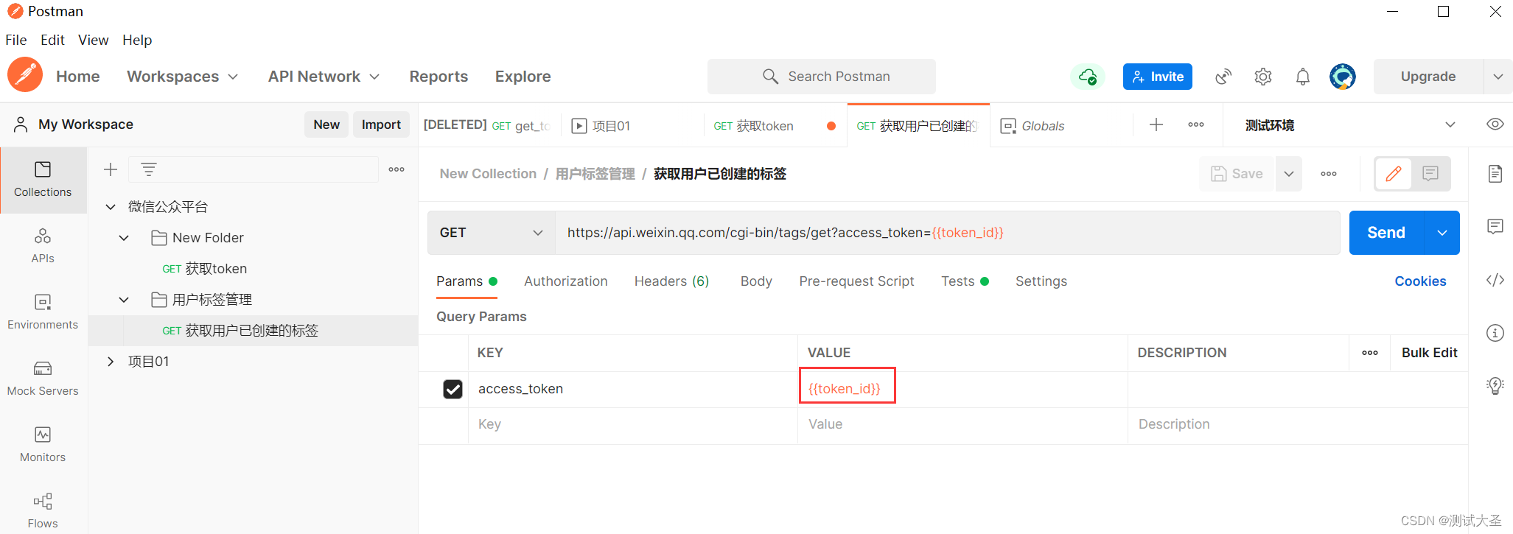Uncheck the access_token parameter checkbox
Image resolution: width=1513 pixels, height=534 pixels.
pyautogui.click(x=452, y=389)
